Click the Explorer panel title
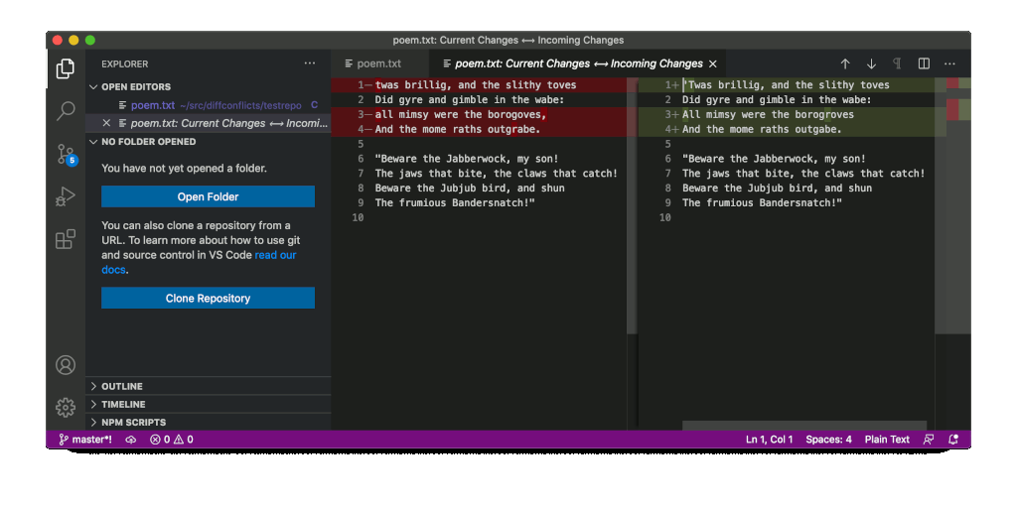 coord(124,64)
